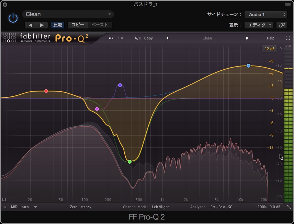This screenshot has height=224, width=294.
Task: Click the output level meter
Action: tap(288, 123)
